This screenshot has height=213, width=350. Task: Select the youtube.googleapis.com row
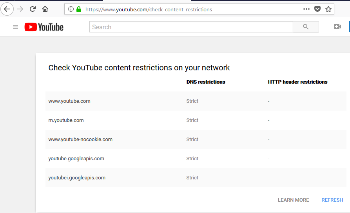point(196,158)
